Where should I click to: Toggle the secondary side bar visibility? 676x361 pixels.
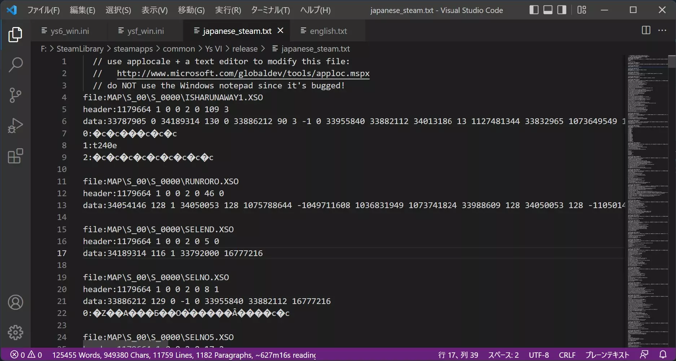[x=562, y=10]
